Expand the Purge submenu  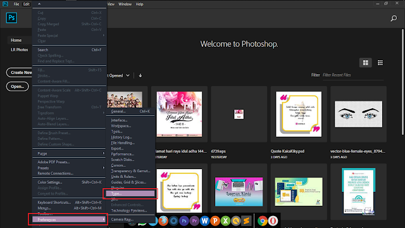point(70,153)
